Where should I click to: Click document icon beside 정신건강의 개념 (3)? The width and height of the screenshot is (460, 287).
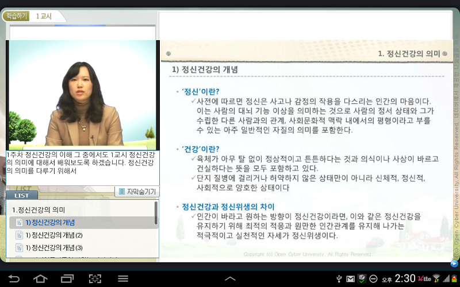pyautogui.click(x=20, y=248)
